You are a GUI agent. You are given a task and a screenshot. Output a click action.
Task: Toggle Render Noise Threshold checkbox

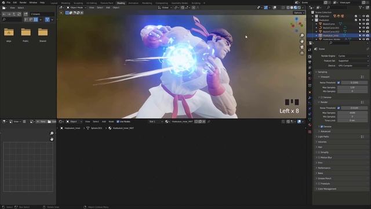[x=339, y=108]
